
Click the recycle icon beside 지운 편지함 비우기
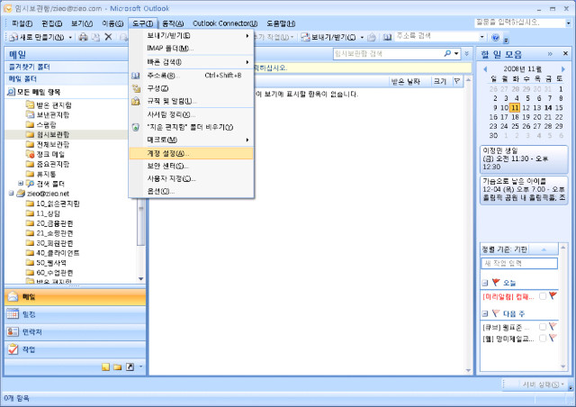[136, 127]
